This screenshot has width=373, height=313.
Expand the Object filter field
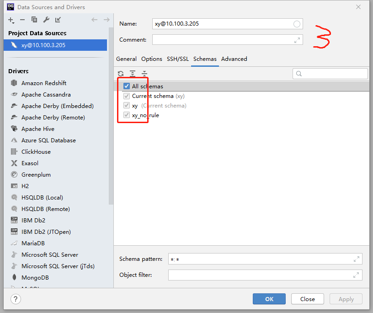click(356, 275)
